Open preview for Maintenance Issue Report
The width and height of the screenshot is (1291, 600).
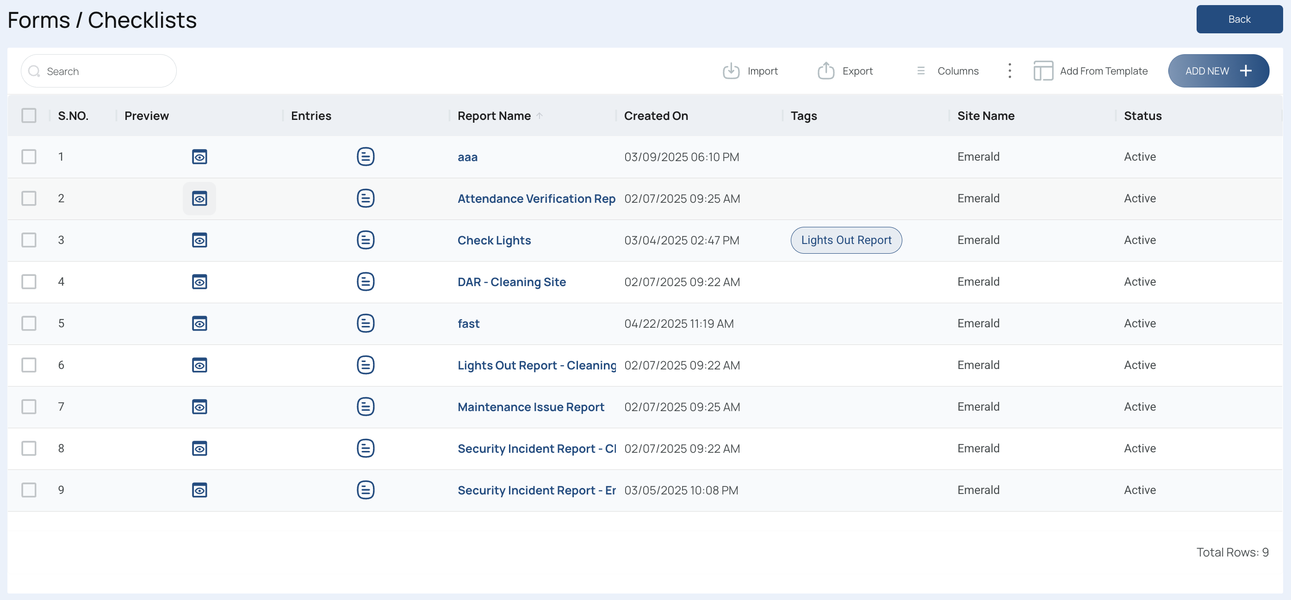199,406
